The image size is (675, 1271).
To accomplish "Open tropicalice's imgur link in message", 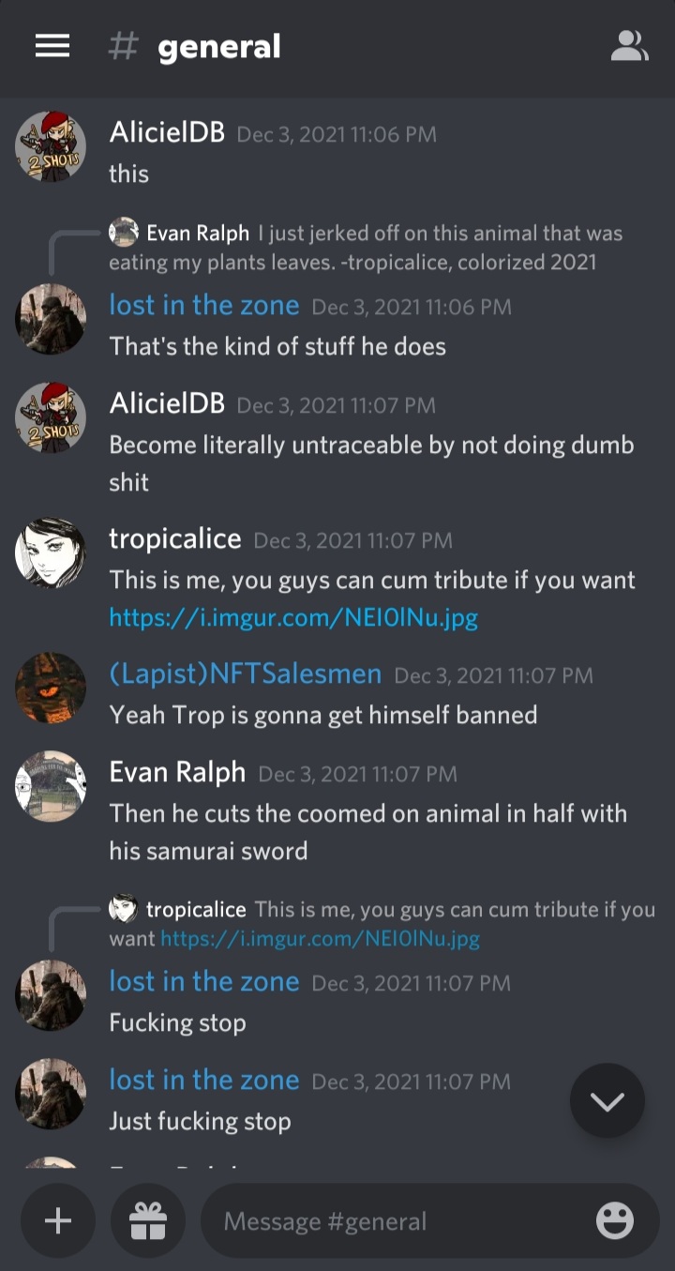I will click(x=293, y=617).
